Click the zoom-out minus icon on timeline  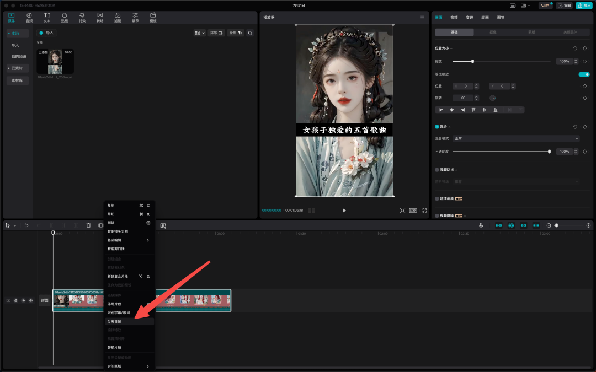tap(549, 225)
